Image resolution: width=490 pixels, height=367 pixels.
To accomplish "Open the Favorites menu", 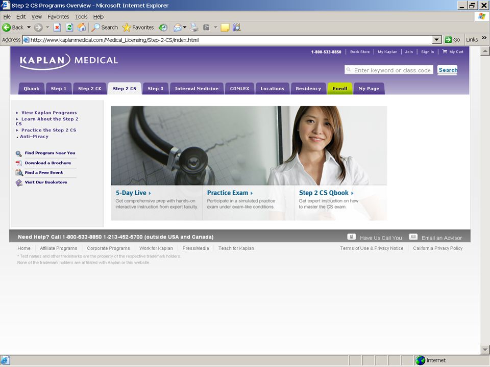I will 58,17.
